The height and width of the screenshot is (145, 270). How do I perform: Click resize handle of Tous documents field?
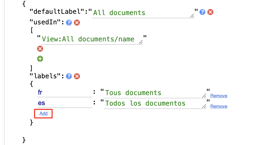pos(204,96)
